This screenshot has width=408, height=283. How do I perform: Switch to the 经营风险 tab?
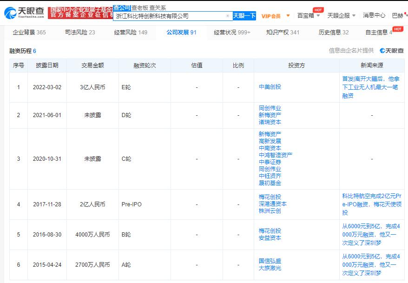coord(131,32)
